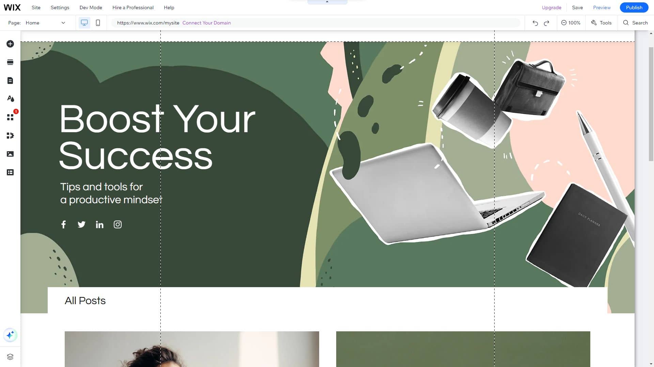
Task: Open the Search panel
Action: [635, 23]
